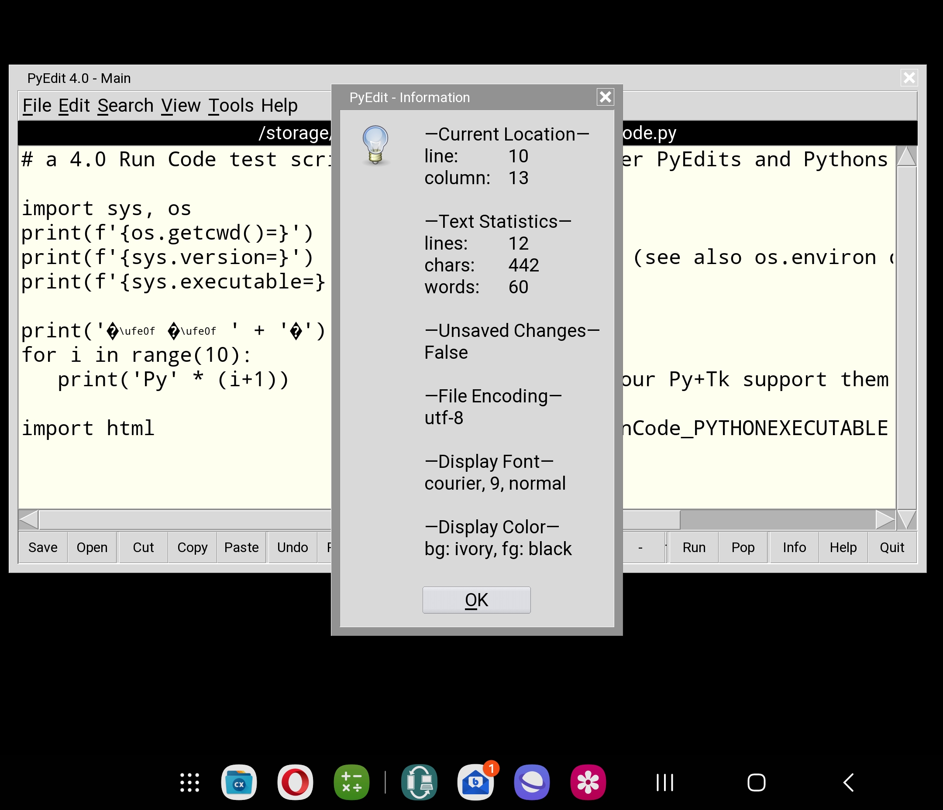
Task: Click the Paste toolbar button
Action: 241,547
